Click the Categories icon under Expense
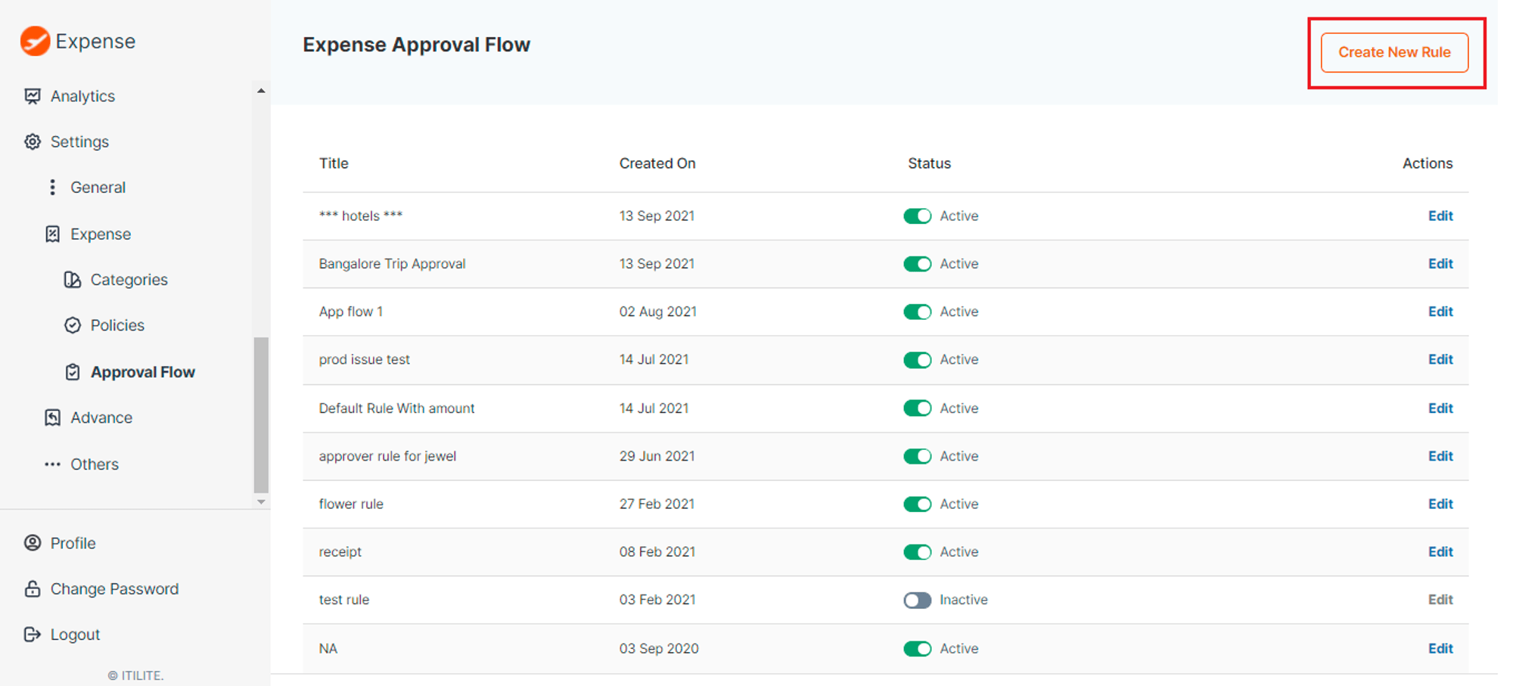Image resolution: width=1513 pixels, height=686 pixels. click(72, 279)
